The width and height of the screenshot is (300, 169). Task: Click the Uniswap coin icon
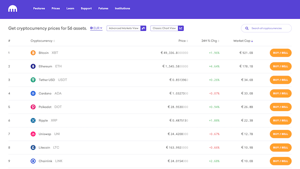[33, 134]
